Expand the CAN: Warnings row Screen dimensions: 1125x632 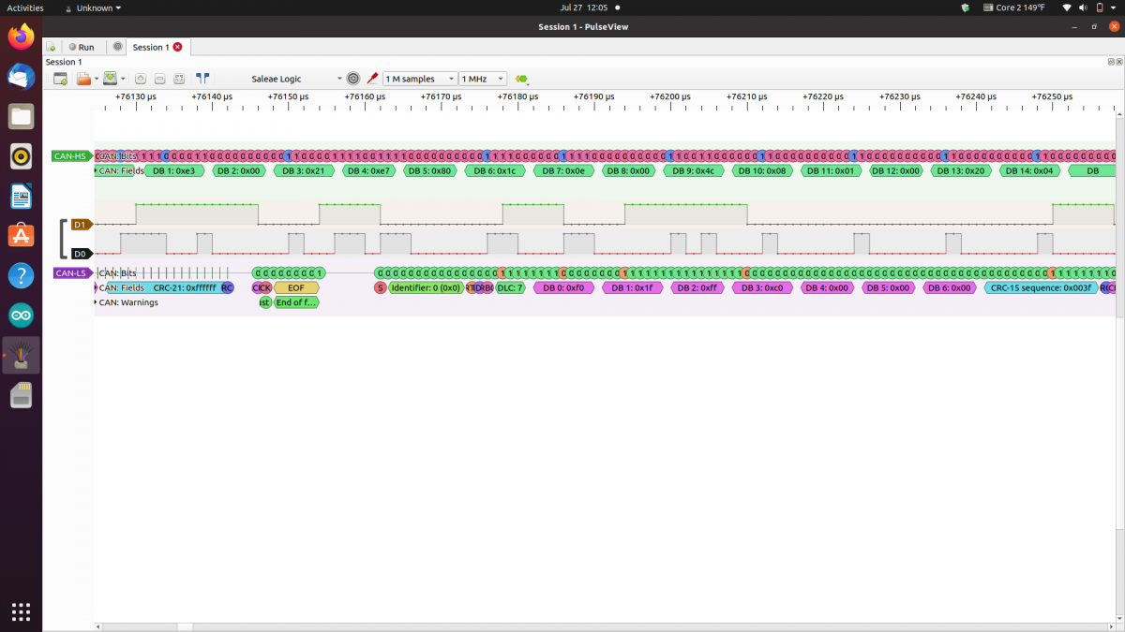94,302
